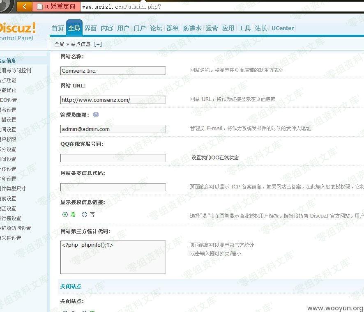Click the 网站名称 field containing Comsenz Inc.

click(x=113, y=71)
